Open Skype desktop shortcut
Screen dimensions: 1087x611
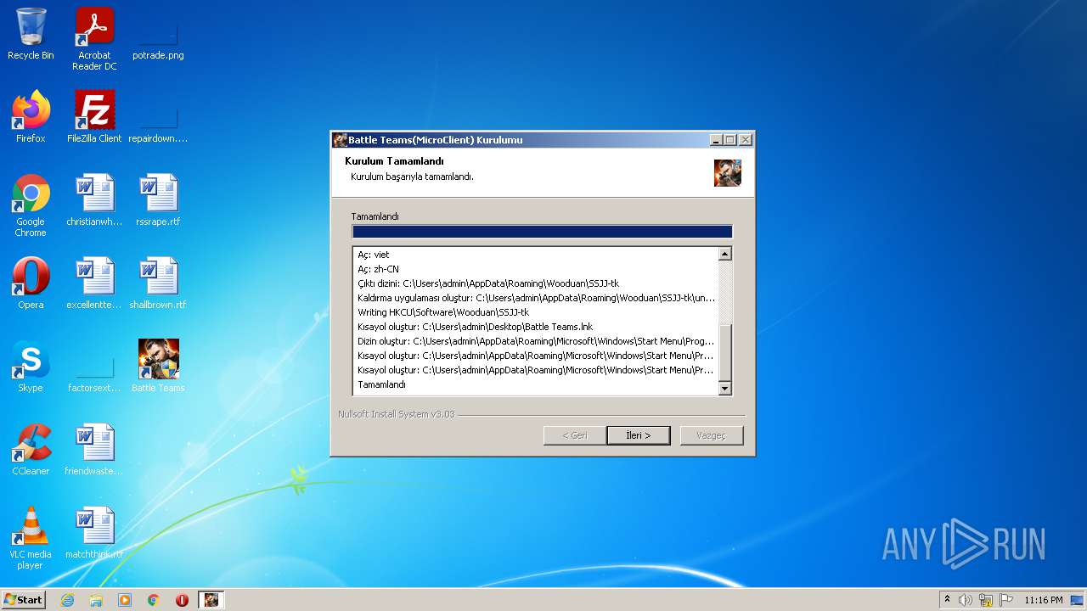[x=31, y=367]
